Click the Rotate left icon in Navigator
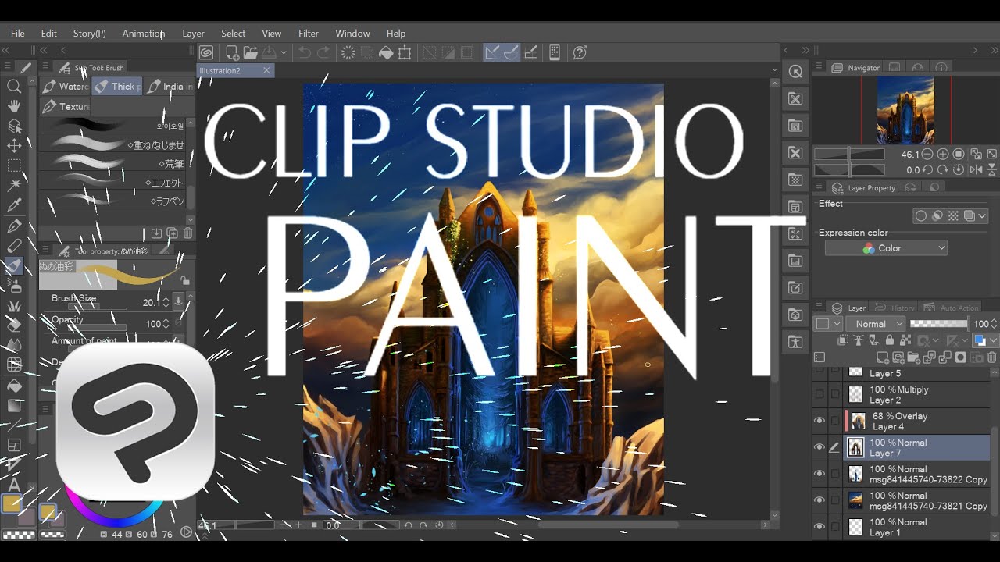The image size is (1000, 562). coord(927,169)
